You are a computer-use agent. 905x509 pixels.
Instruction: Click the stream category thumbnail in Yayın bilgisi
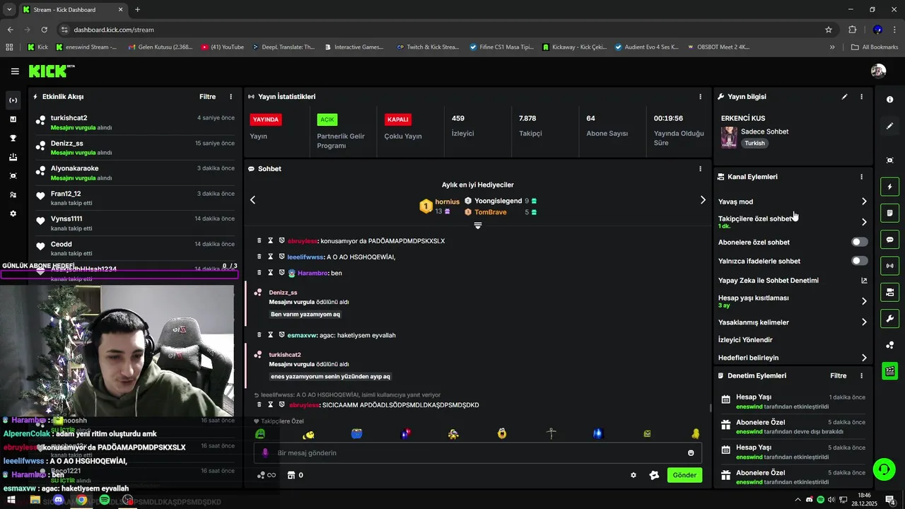(729, 137)
